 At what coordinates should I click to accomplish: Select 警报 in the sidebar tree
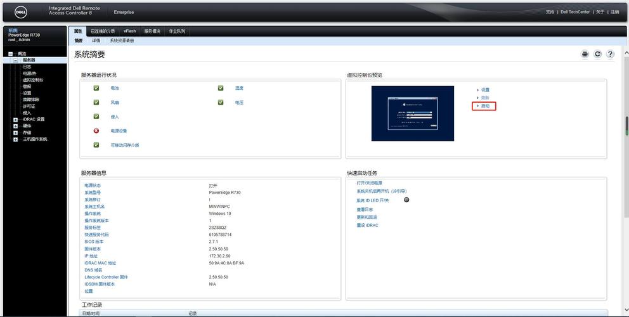pyautogui.click(x=27, y=86)
